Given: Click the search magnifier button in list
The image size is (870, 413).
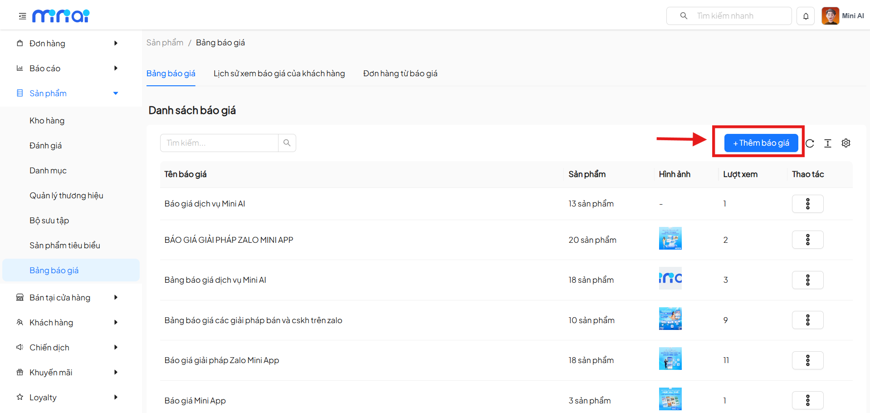Looking at the screenshot, I should coord(287,143).
